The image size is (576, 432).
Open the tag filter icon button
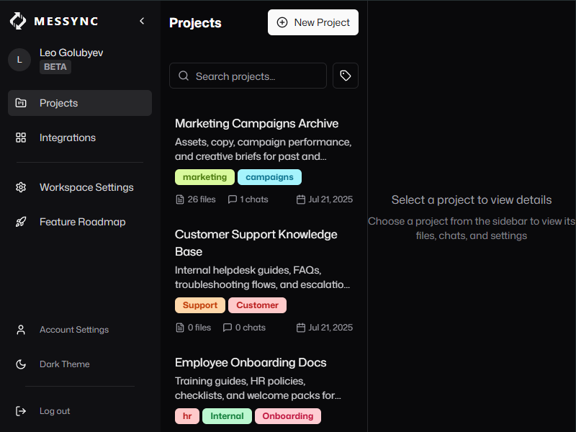(x=346, y=76)
